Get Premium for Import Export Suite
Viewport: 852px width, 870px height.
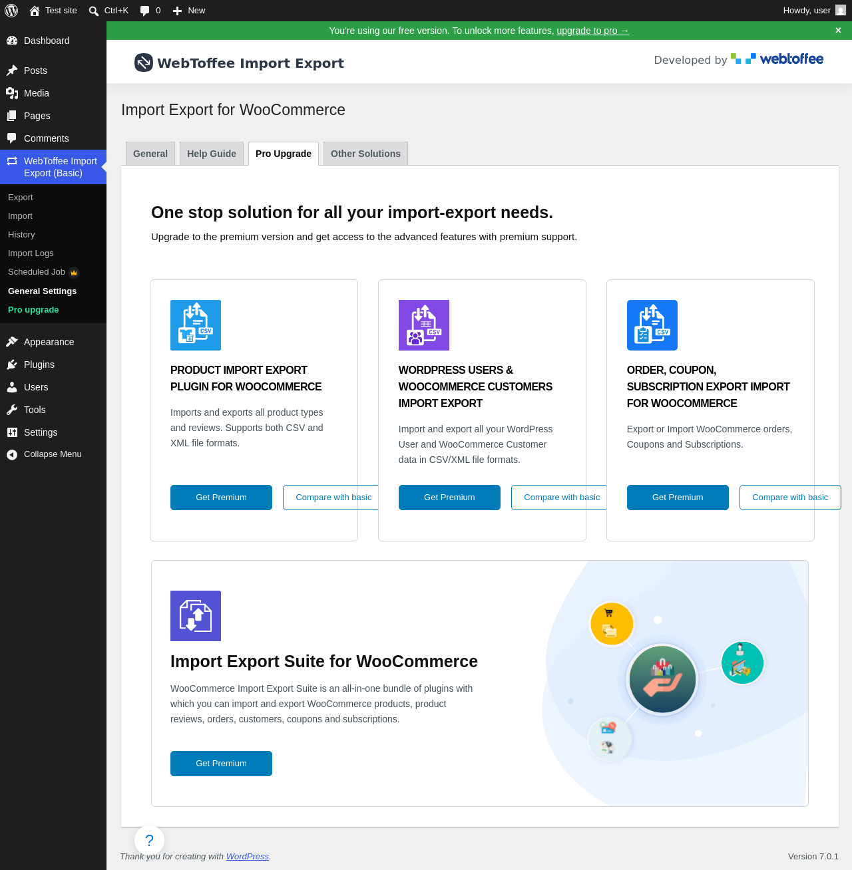[x=221, y=764]
